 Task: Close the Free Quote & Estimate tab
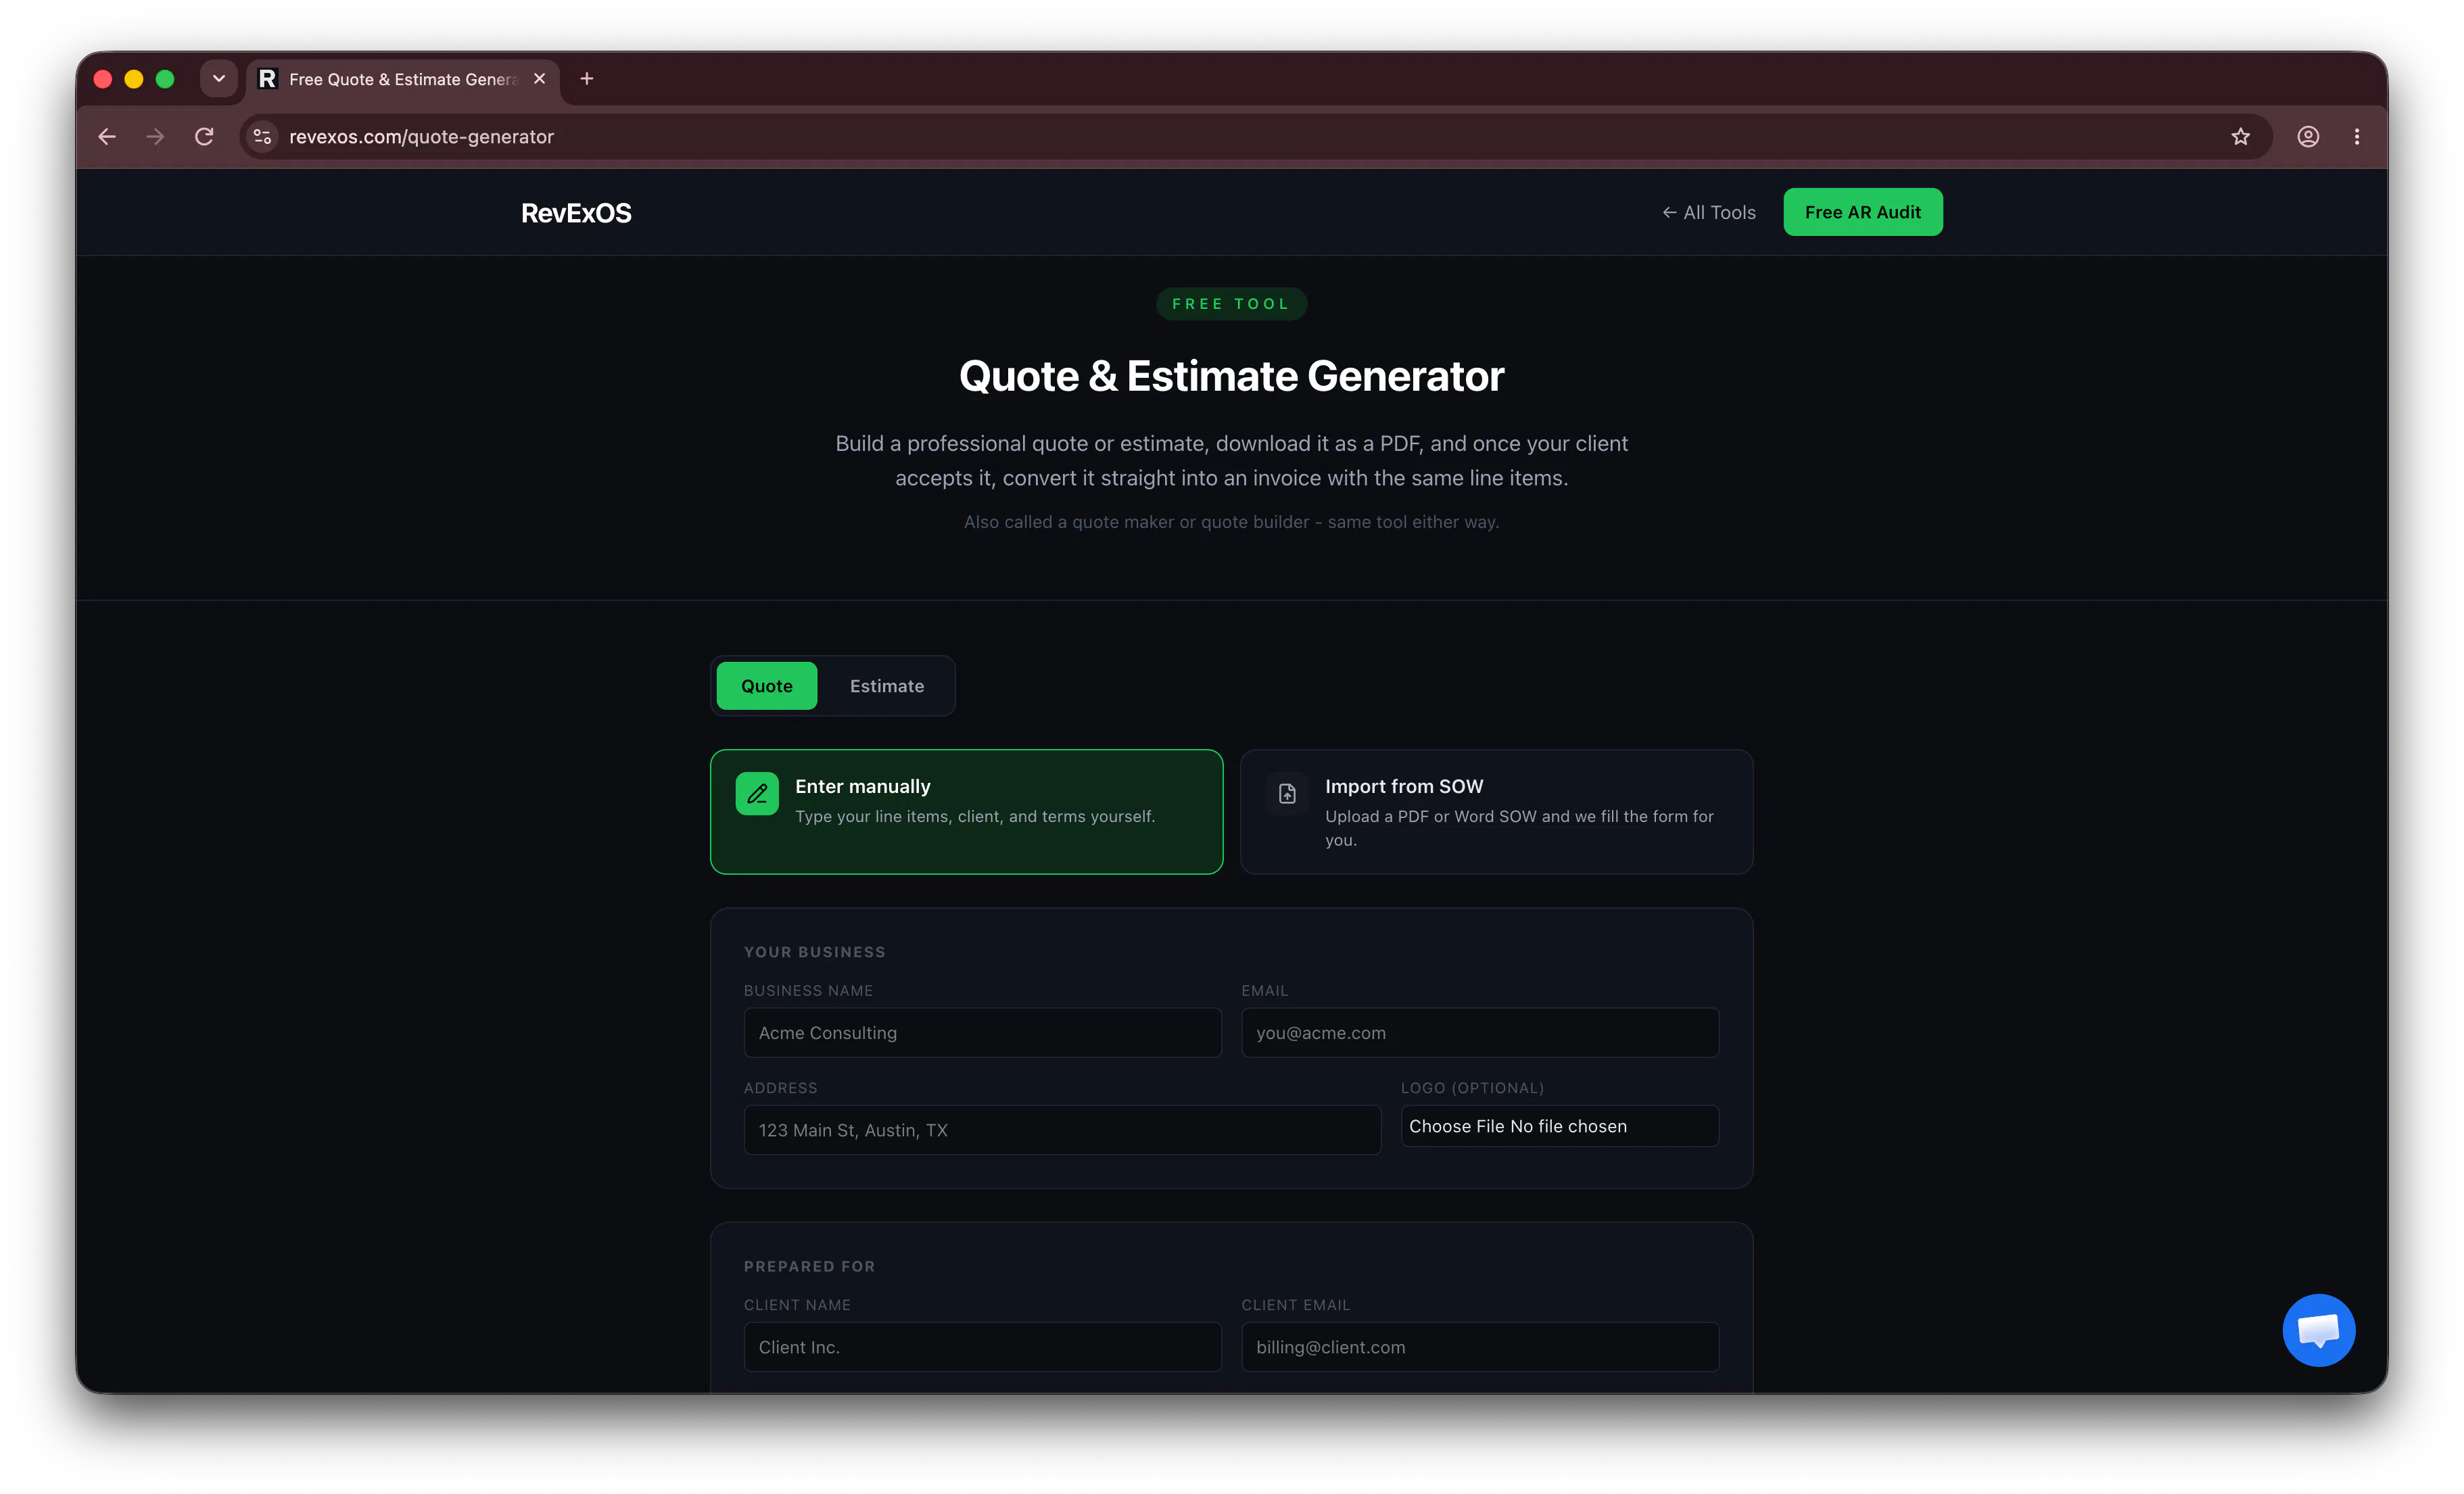540,79
